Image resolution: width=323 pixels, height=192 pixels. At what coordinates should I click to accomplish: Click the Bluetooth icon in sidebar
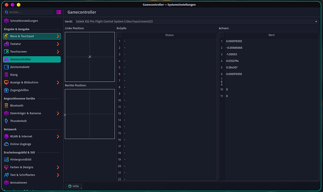[6, 105]
